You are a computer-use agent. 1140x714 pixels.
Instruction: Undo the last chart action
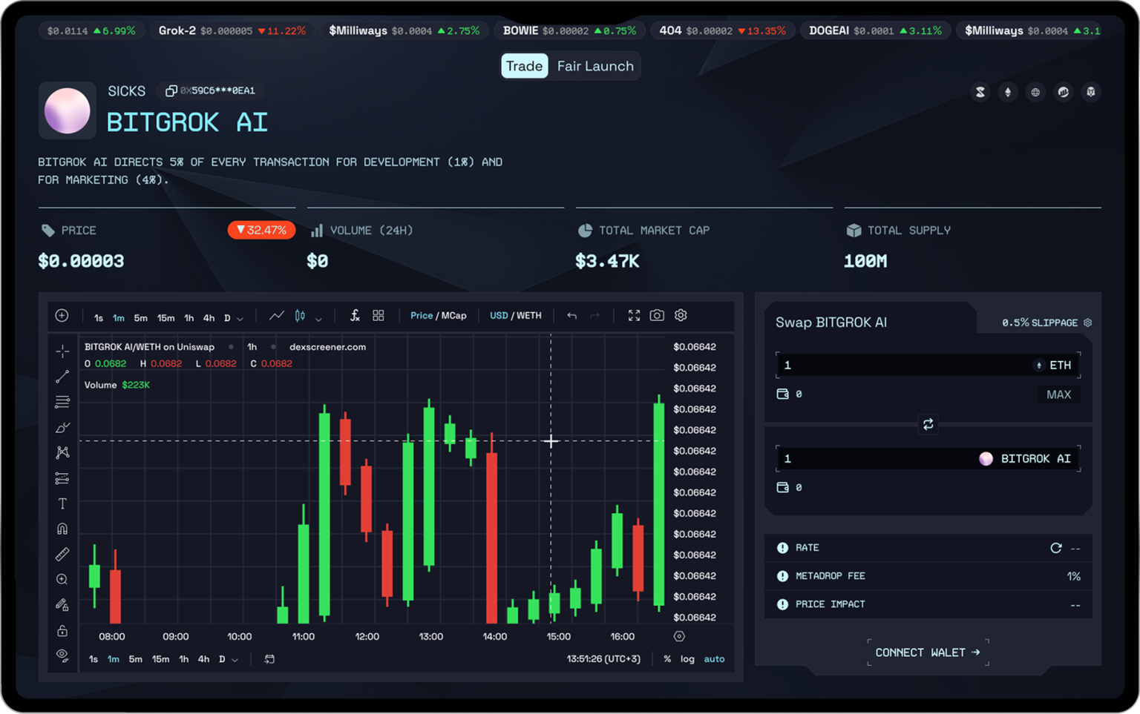[571, 316]
